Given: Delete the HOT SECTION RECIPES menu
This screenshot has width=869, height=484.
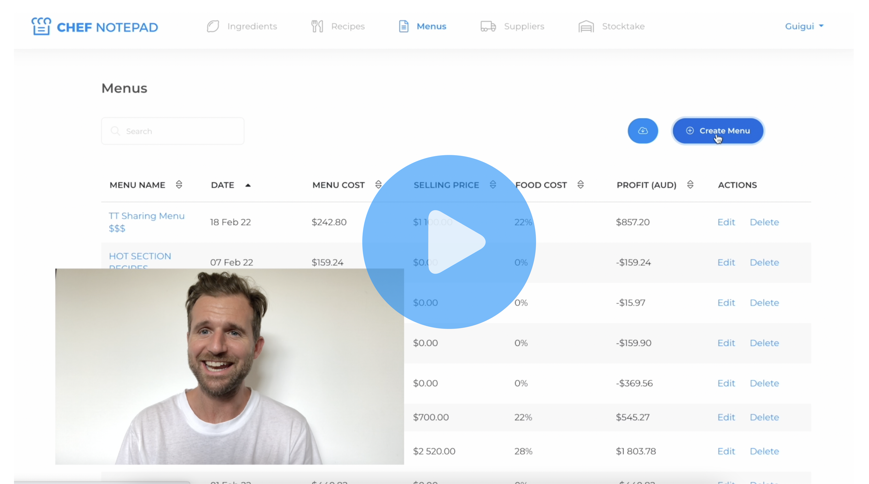Looking at the screenshot, I should [x=764, y=262].
